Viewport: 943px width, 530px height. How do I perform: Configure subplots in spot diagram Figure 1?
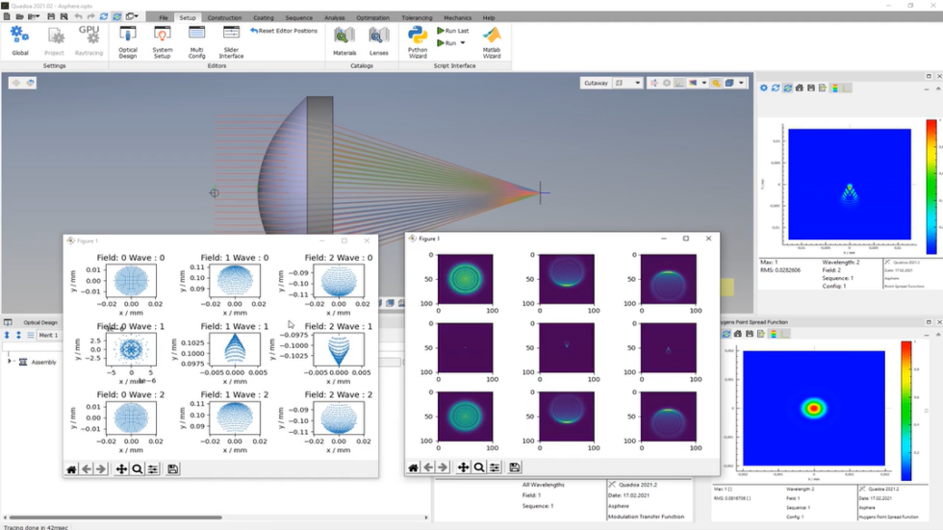click(x=153, y=468)
